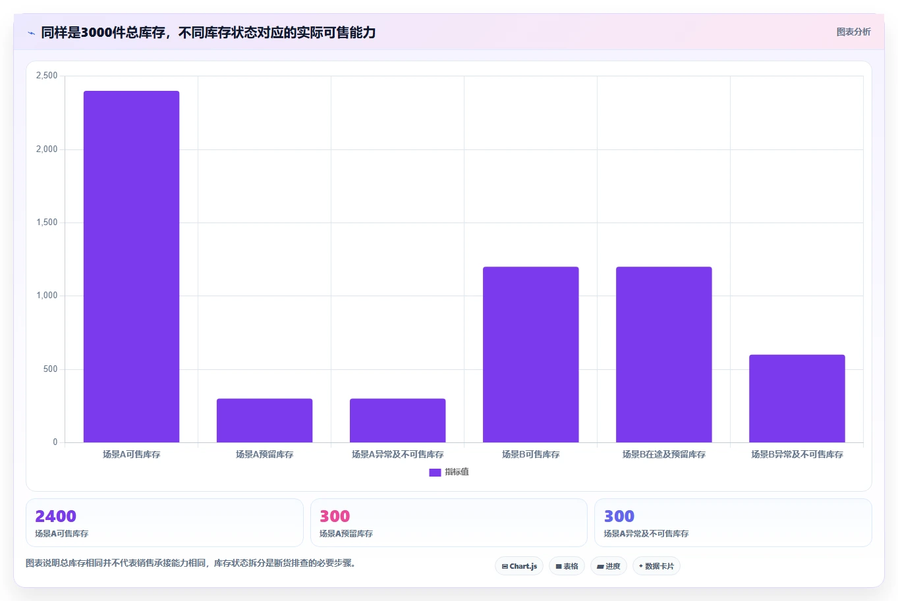The height and width of the screenshot is (601, 898).
Task: Click the chart title 同样是3000件总库存
Action: point(208,32)
